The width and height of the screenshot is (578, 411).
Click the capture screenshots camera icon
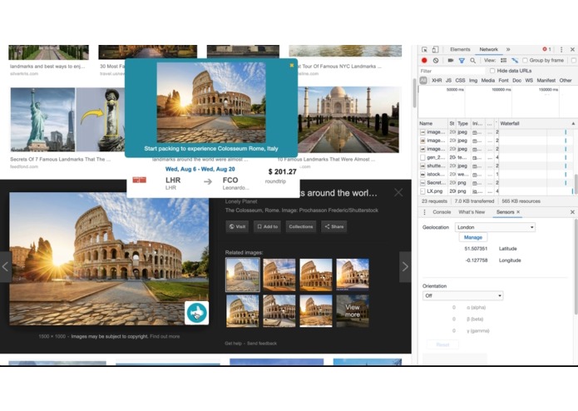(451, 60)
